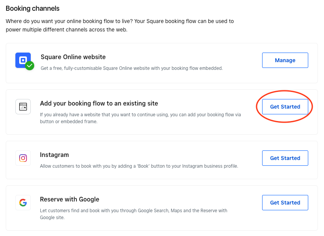Click 'power multiple different channels' text line
The width and height of the screenshot is (324, 236).
66,30
